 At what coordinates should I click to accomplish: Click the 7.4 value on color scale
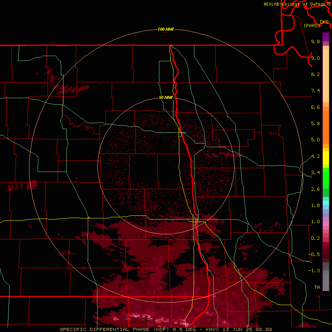click(x=315, y=91)
